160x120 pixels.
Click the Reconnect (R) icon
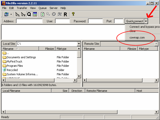[65, 14]
